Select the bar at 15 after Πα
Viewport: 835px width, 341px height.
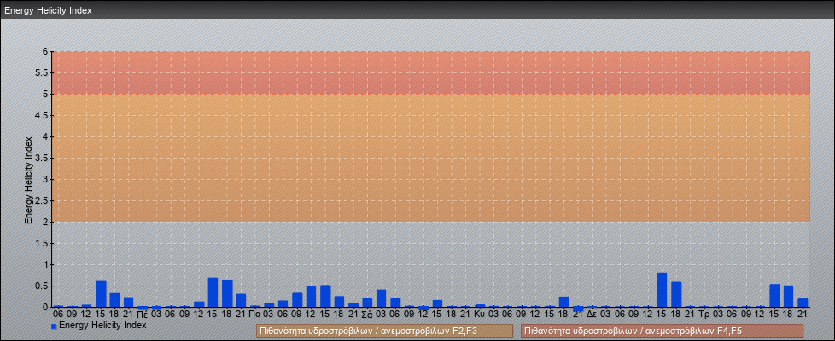click(x=325, y=297)
